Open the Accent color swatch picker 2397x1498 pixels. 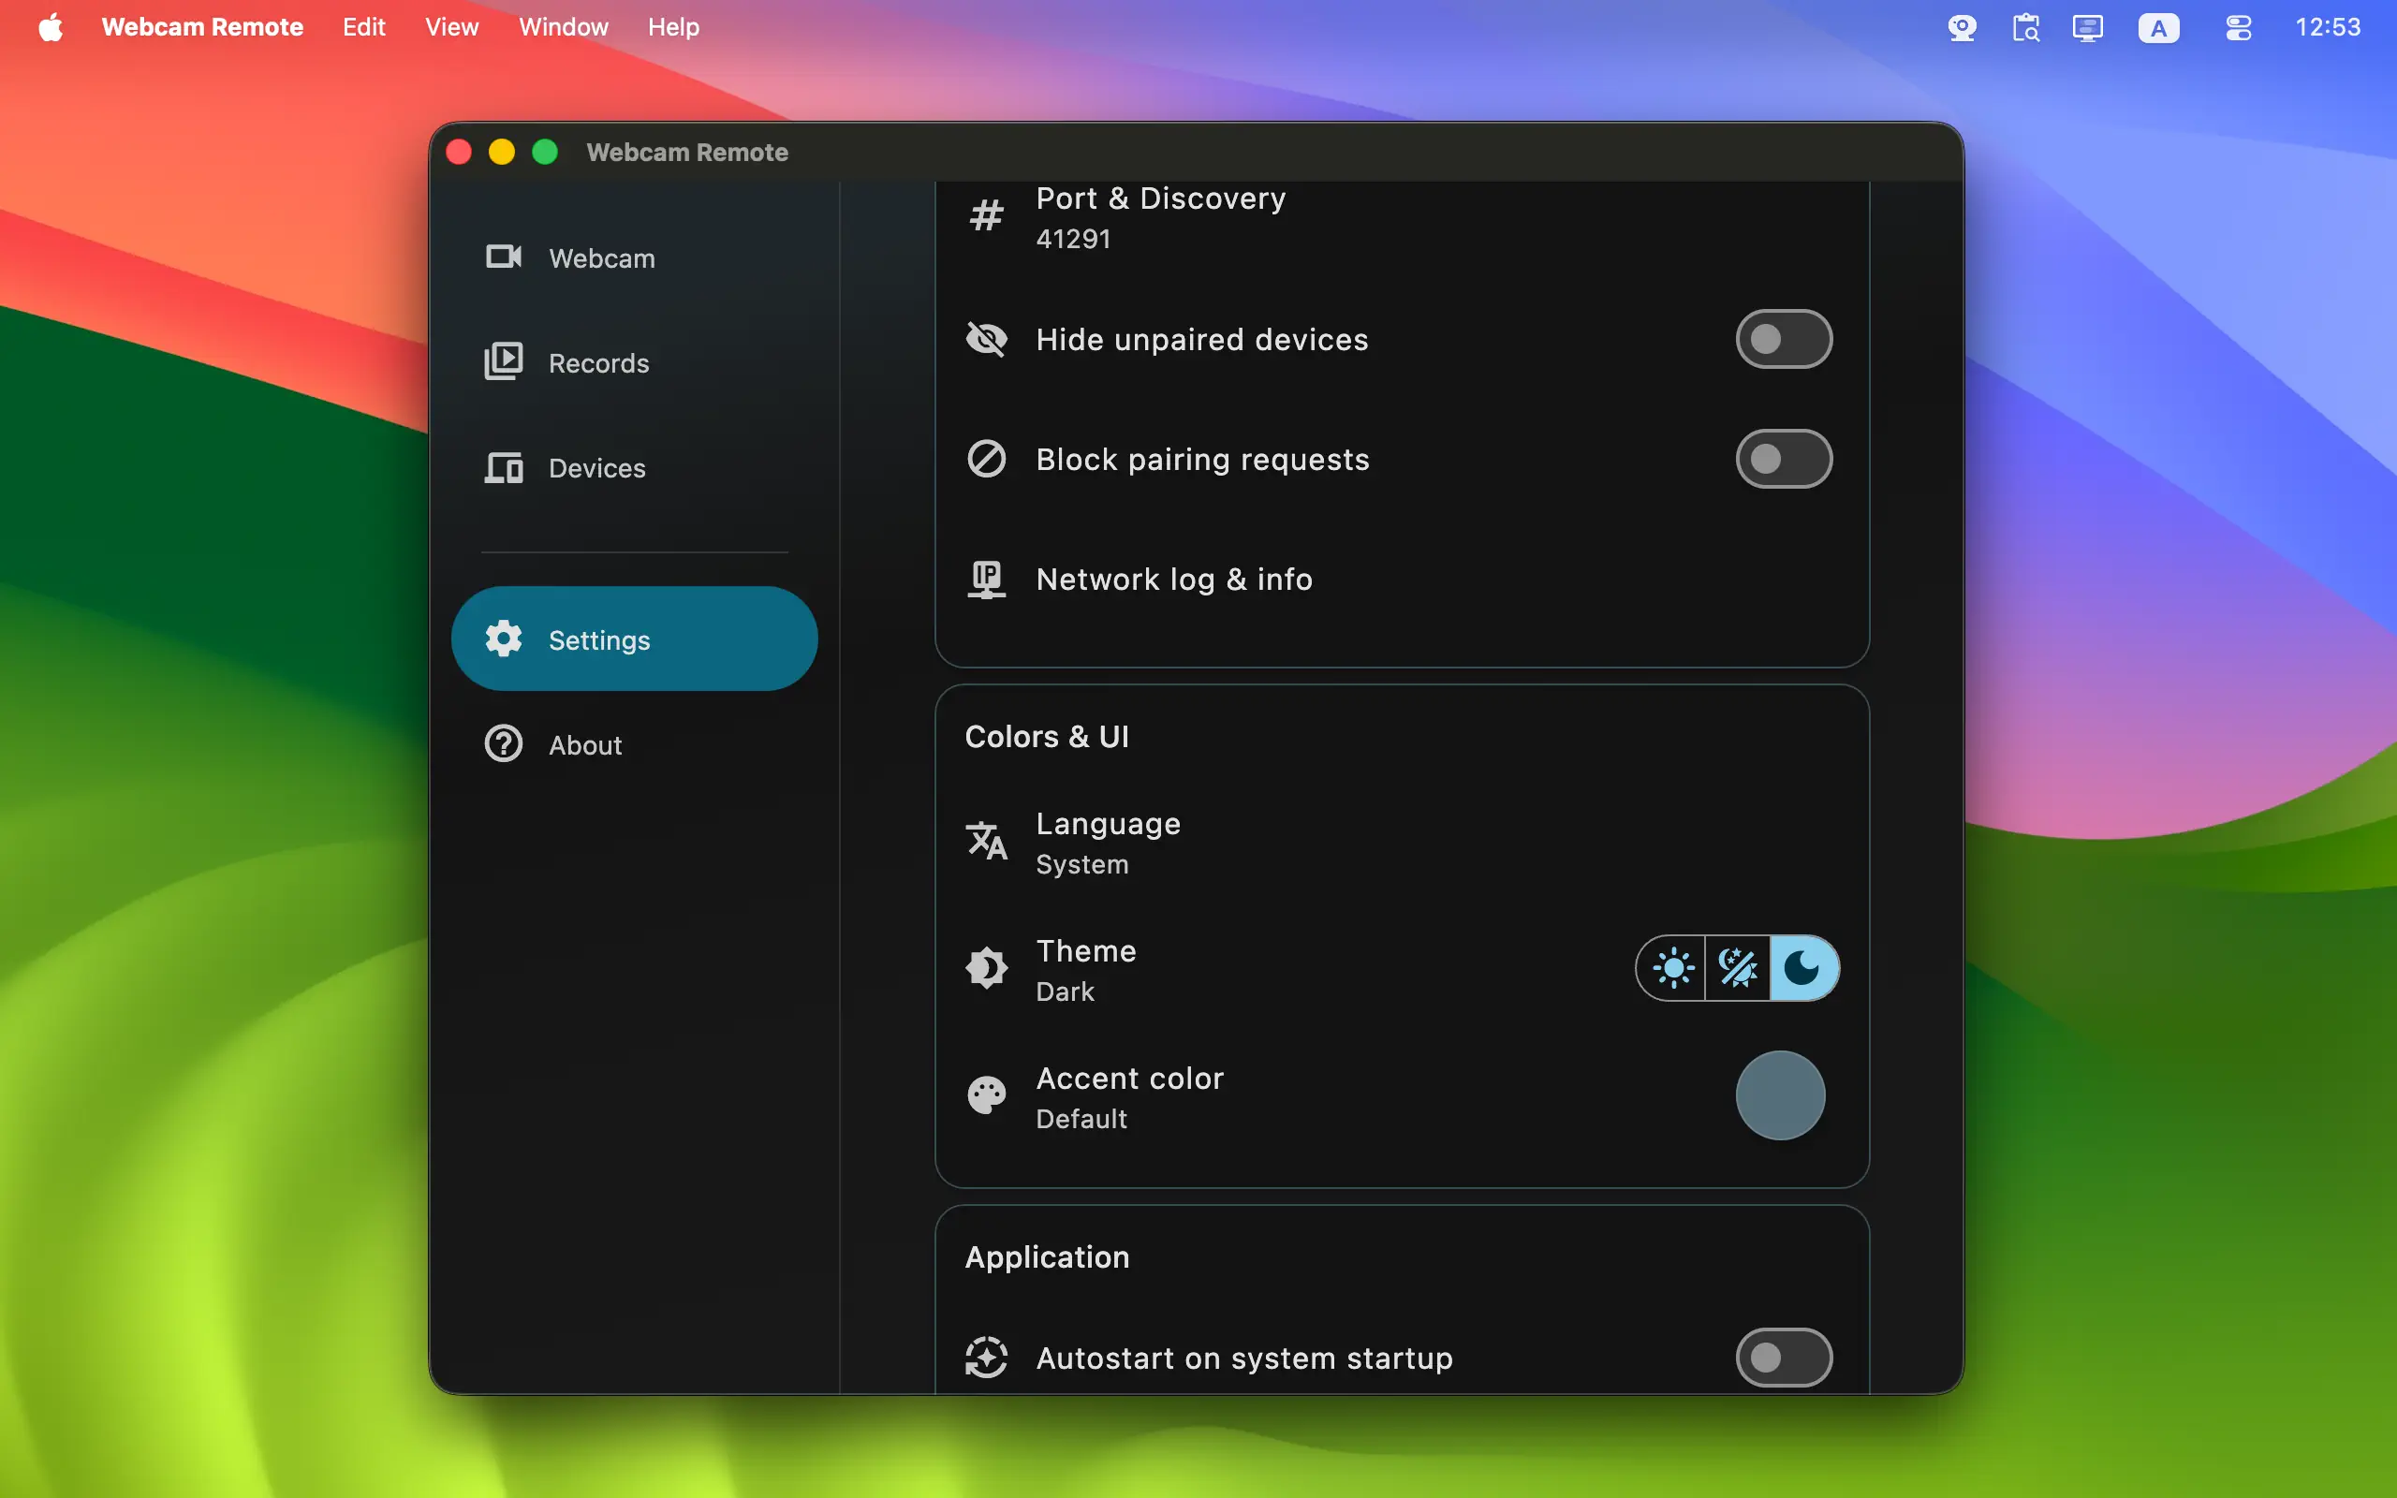tap(1780, 1094)
